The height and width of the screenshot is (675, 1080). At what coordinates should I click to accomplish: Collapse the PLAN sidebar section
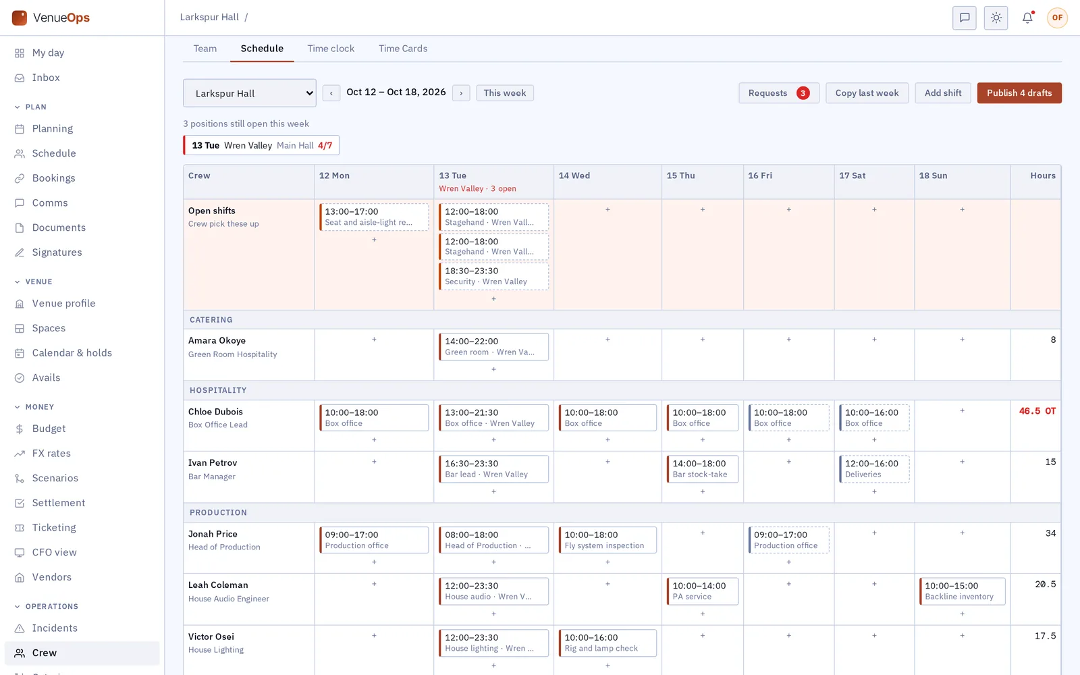click(x=30, y=107)
